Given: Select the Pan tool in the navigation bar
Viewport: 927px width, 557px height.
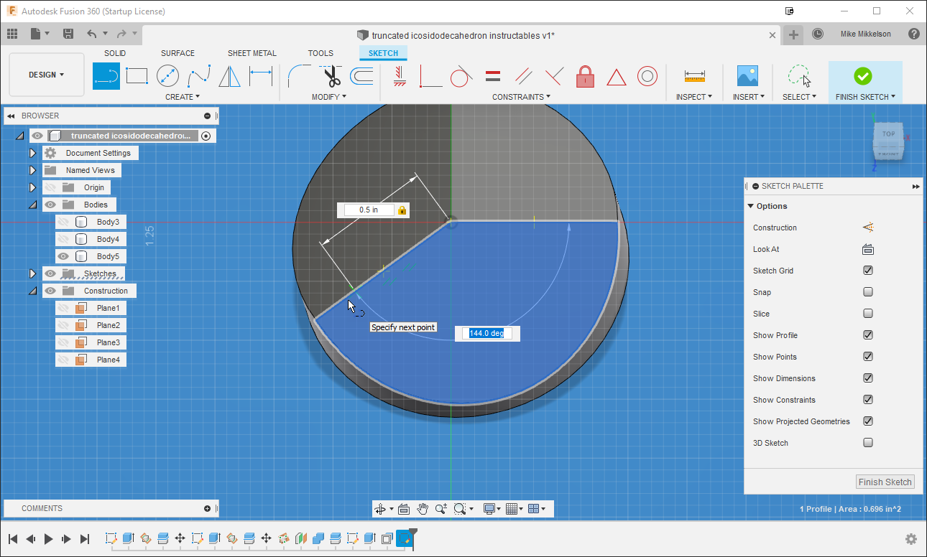Looking at the screenshot, I should point(423,508).
